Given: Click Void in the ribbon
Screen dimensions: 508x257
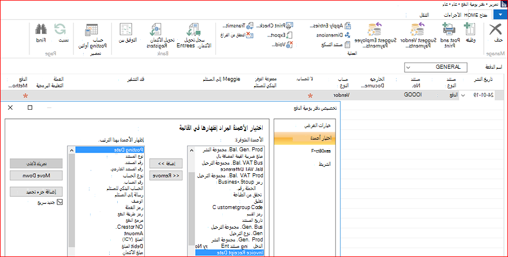Looking at the screenshot, I should pyautogui.click(x=282, y=44).
